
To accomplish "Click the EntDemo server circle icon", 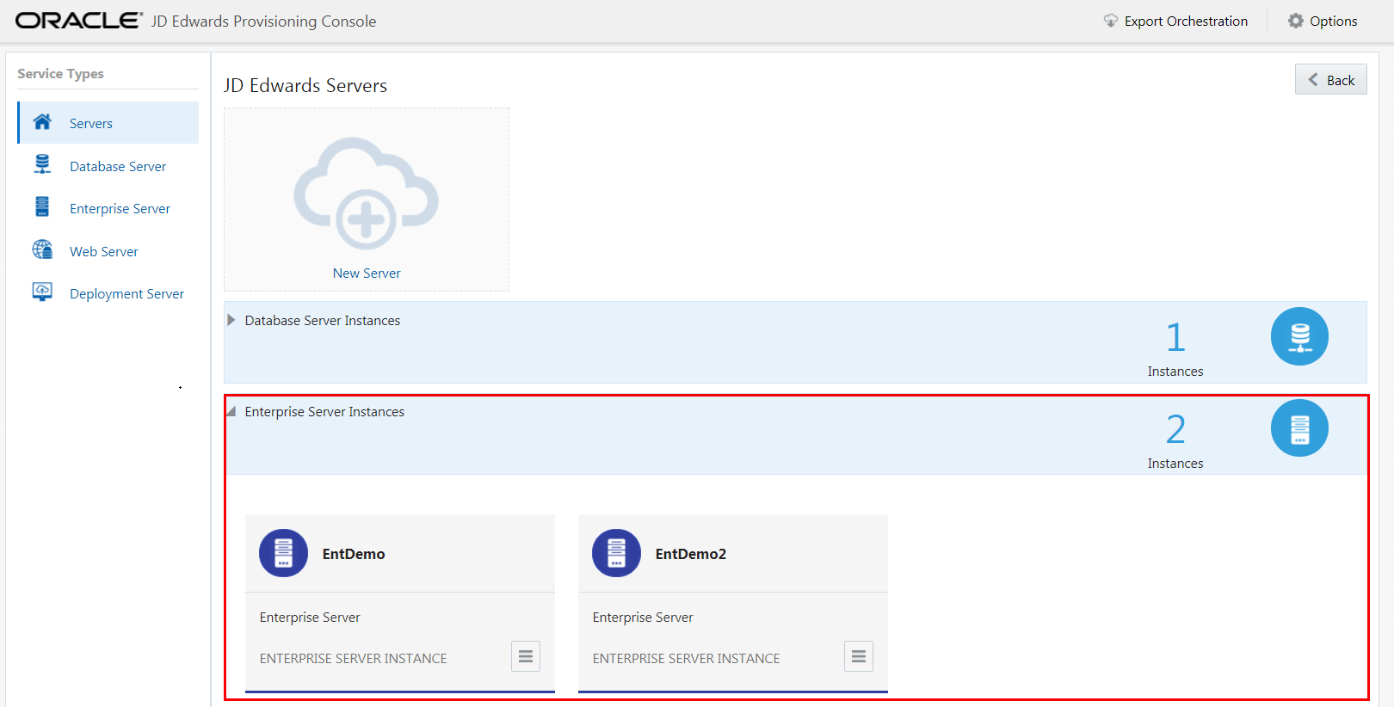I will click(283, 553).
